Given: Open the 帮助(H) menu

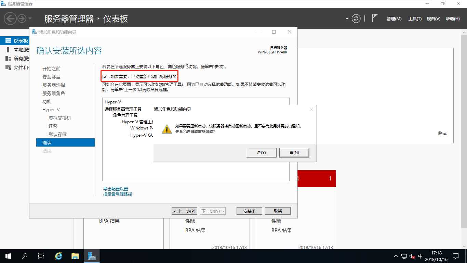Looking at the screenshot, I should (453, 19).
